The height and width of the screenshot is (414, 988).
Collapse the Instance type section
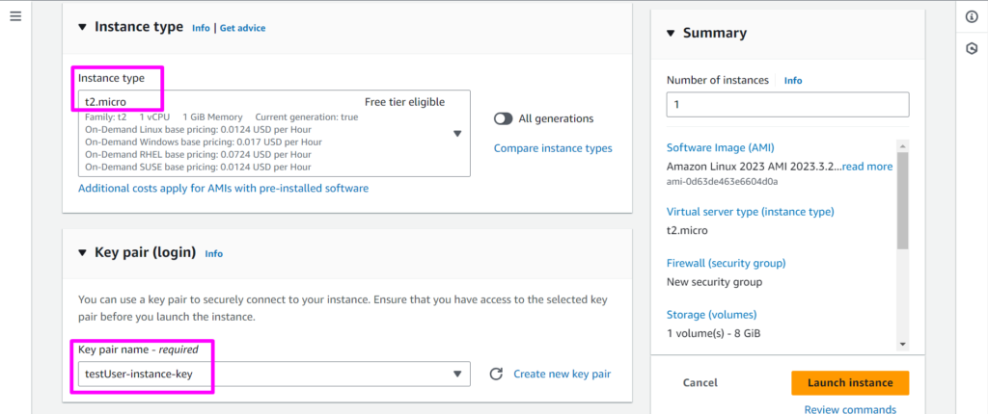coord(81,28)
